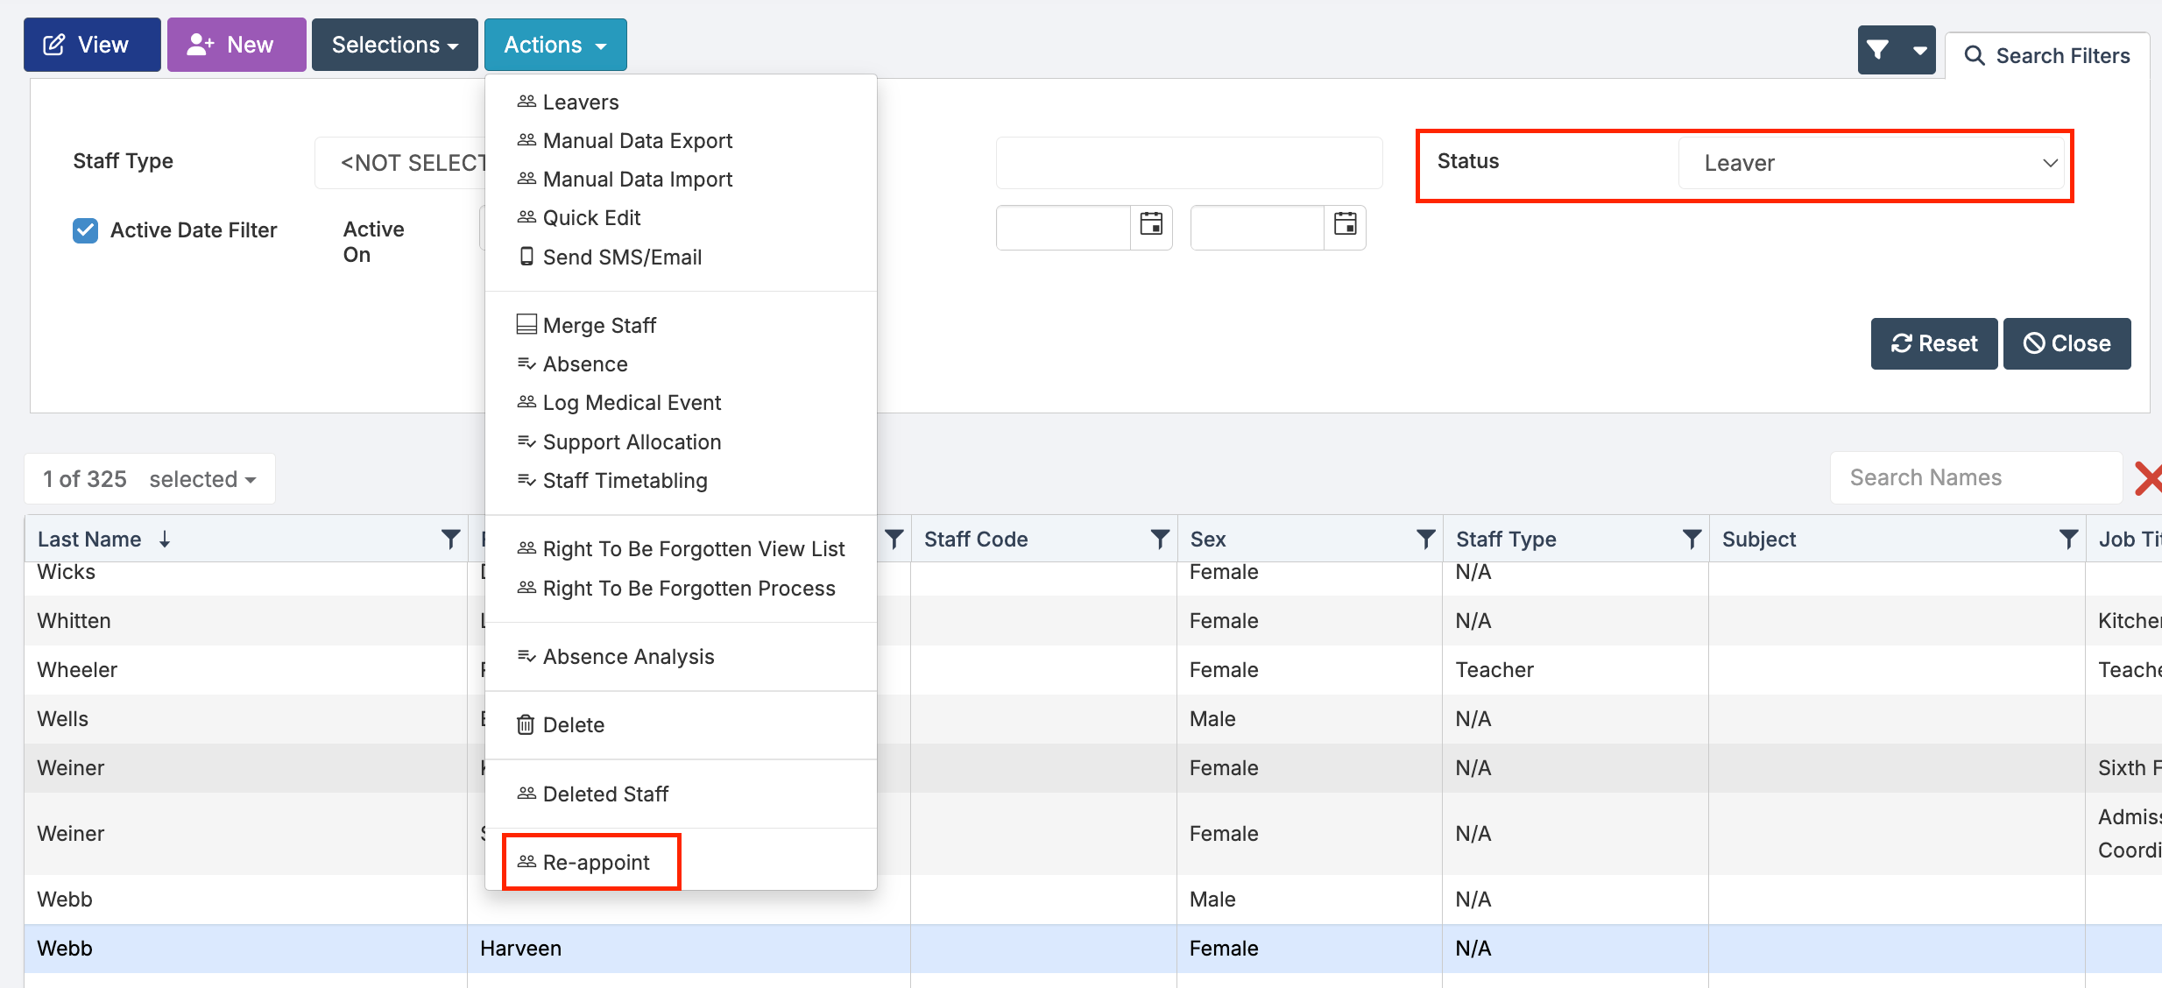2162x988 pixels.
Task: Click the Last Name column filter icon
Action: click(x=450, y=540)
